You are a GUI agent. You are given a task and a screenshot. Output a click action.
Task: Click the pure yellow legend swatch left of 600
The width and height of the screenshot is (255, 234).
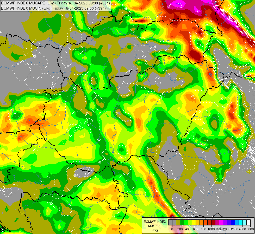pos(194,223)
